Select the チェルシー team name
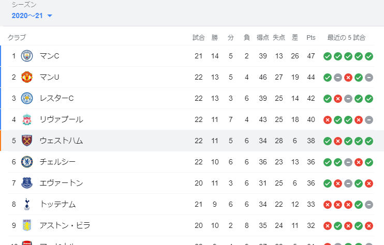 click(x=57, y=162)
